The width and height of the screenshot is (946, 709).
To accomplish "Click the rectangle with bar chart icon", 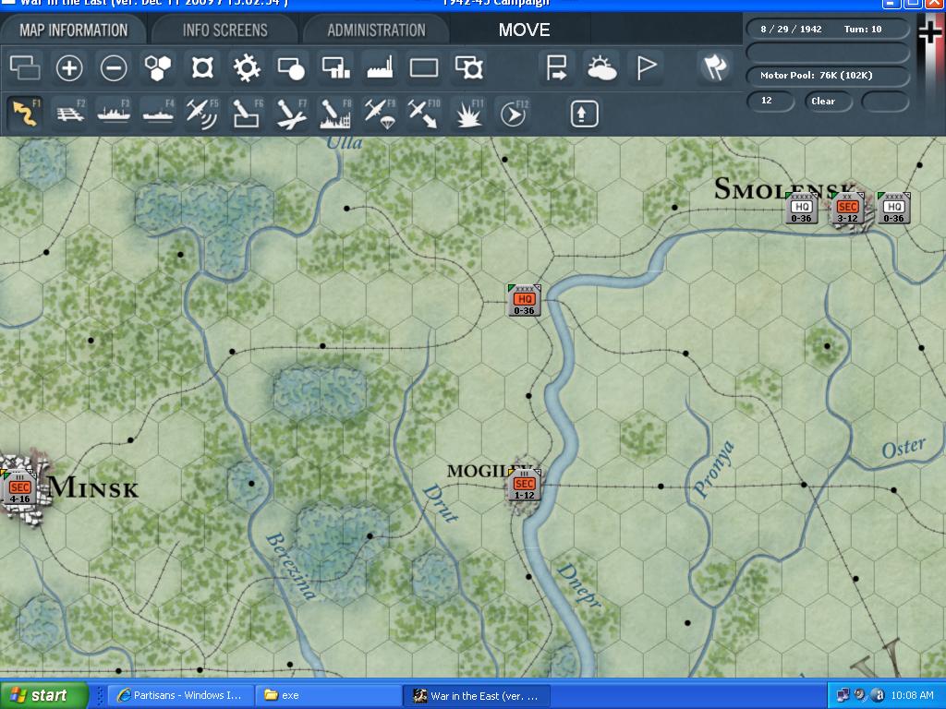I will pos(335,67).
